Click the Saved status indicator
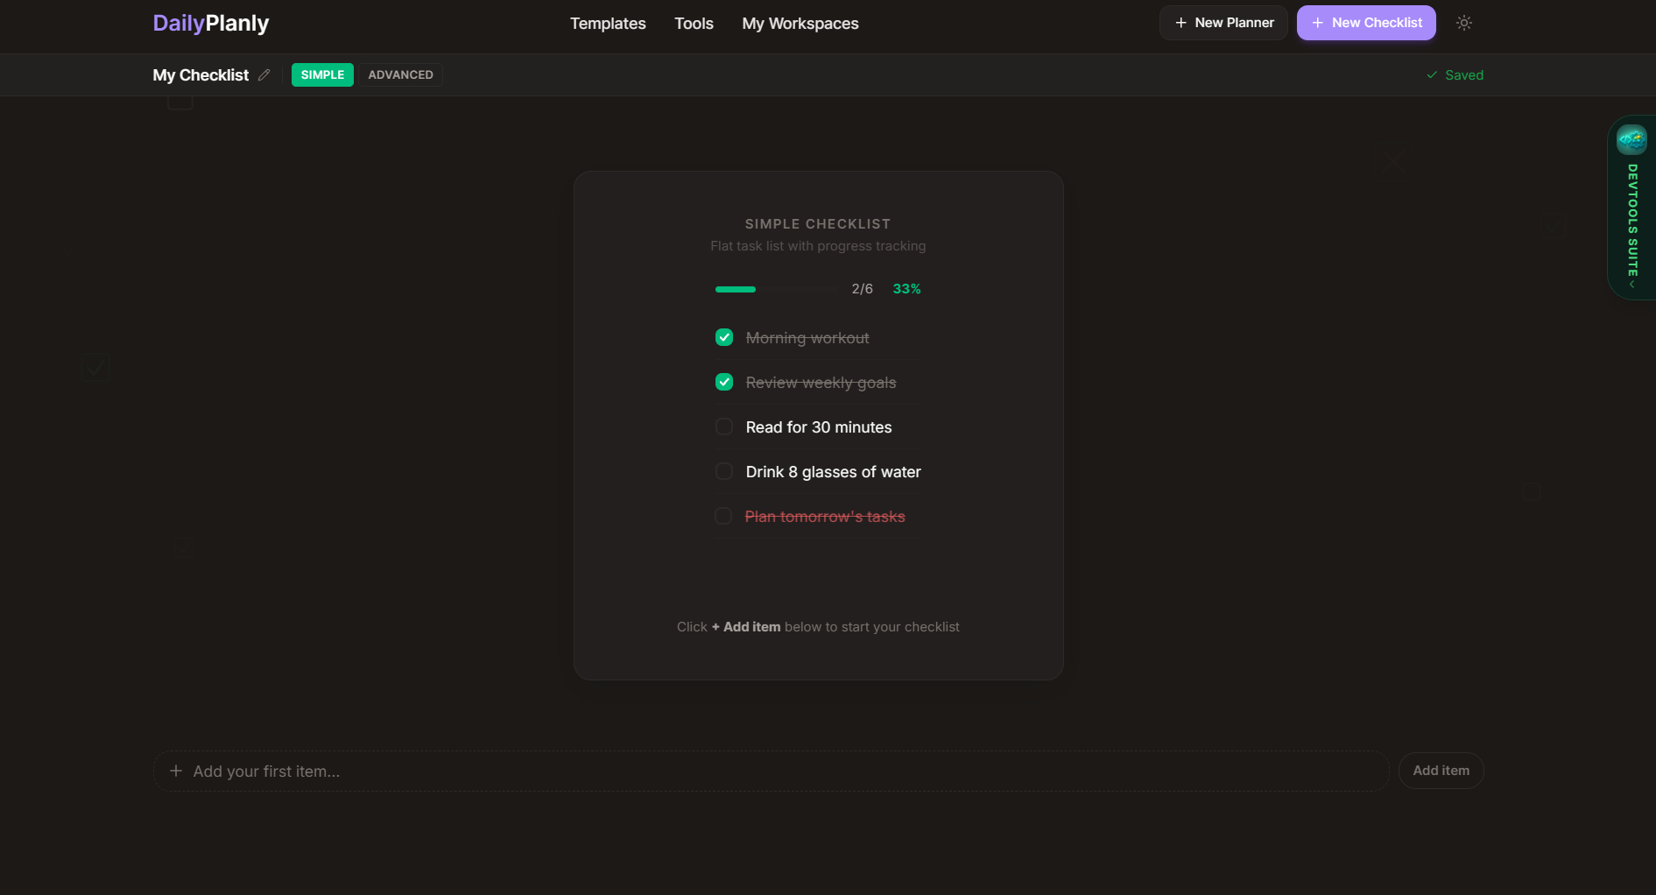 [1455, 75]
